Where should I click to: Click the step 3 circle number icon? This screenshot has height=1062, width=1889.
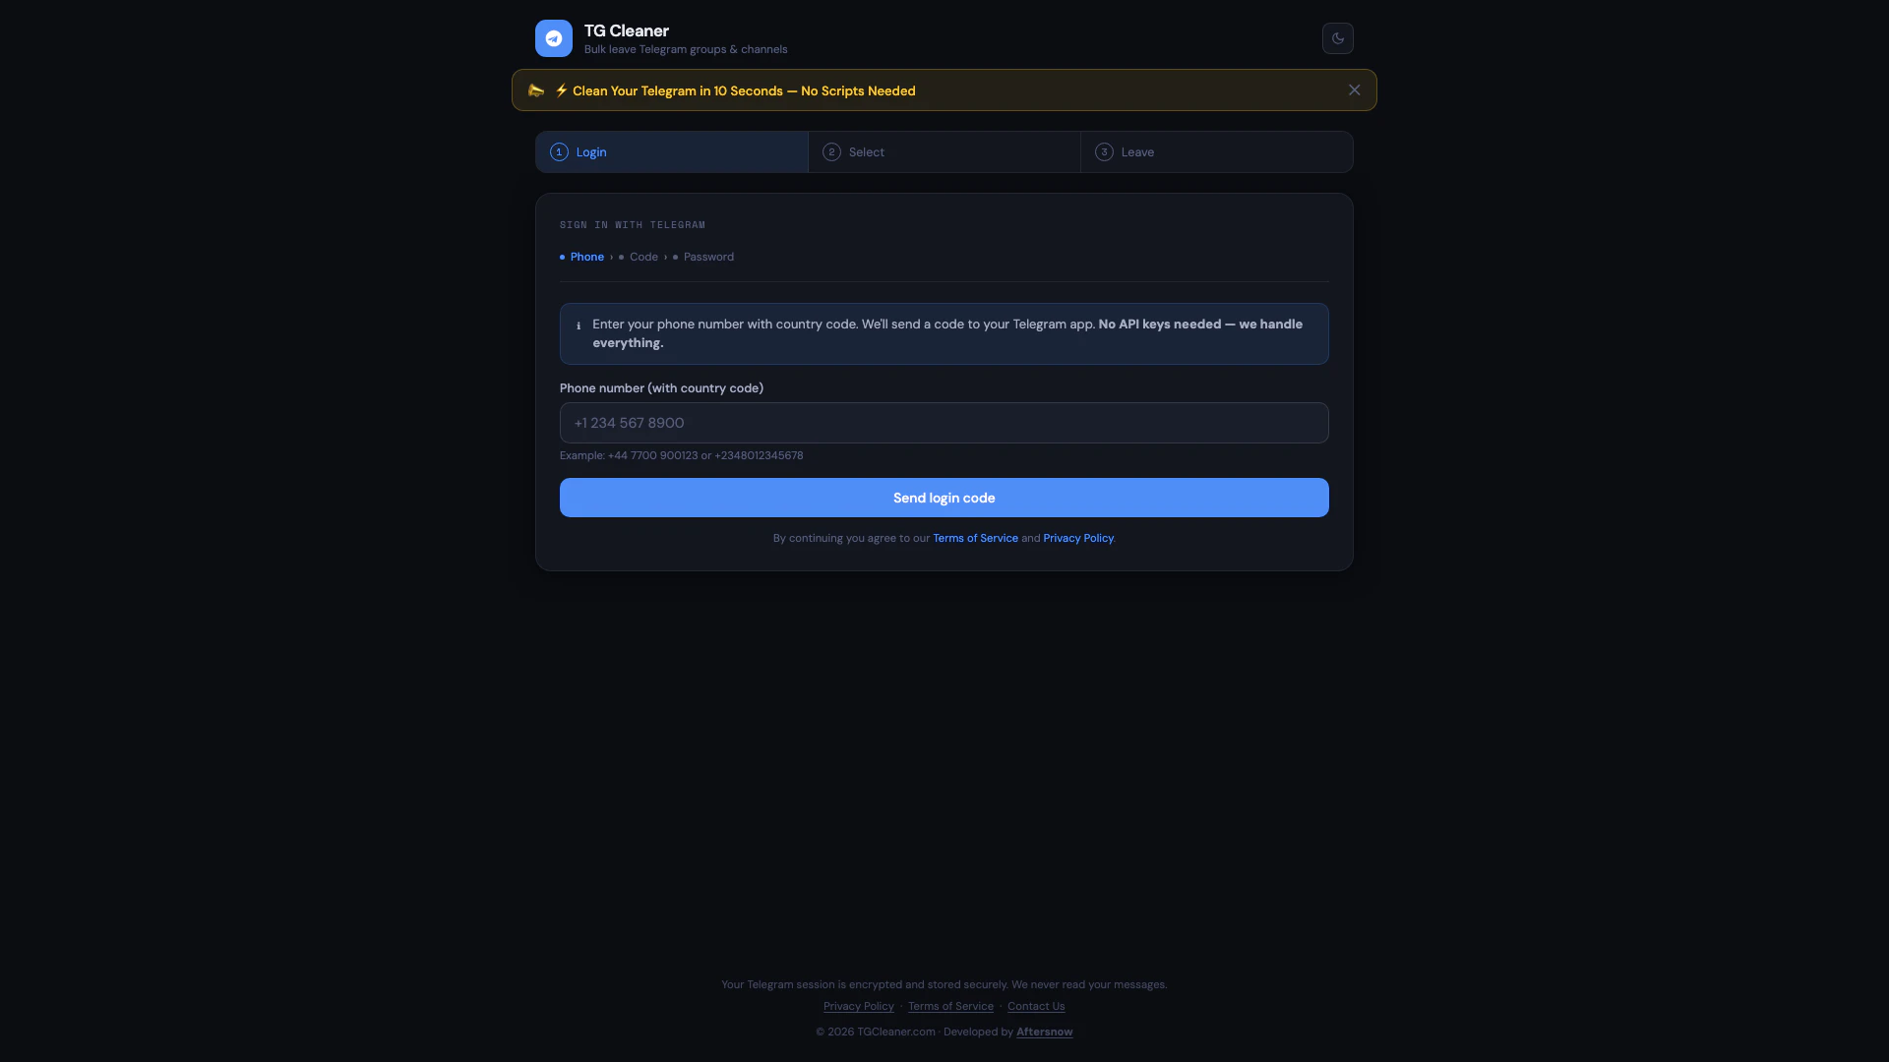pos(1104,152)
